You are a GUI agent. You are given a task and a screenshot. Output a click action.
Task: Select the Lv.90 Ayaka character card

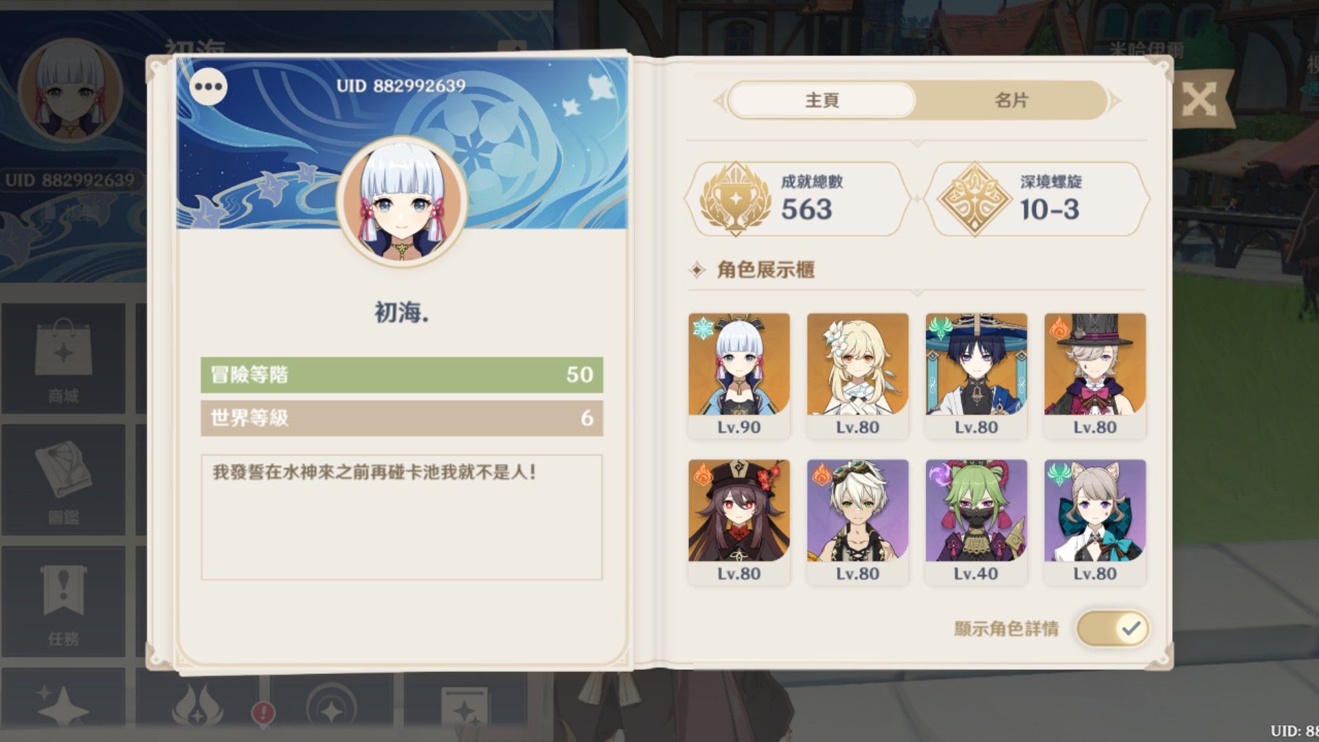pyautogui.click(x=739, y=375)
